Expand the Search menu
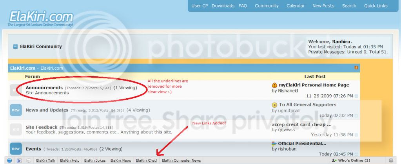This screenshot has height=164, width=401. (349, 5)
